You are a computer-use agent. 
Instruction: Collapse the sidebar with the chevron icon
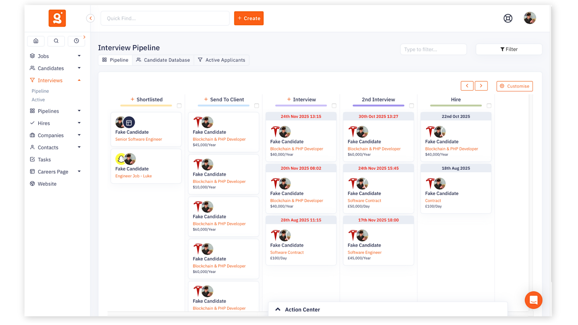click(x=90, y=18)
